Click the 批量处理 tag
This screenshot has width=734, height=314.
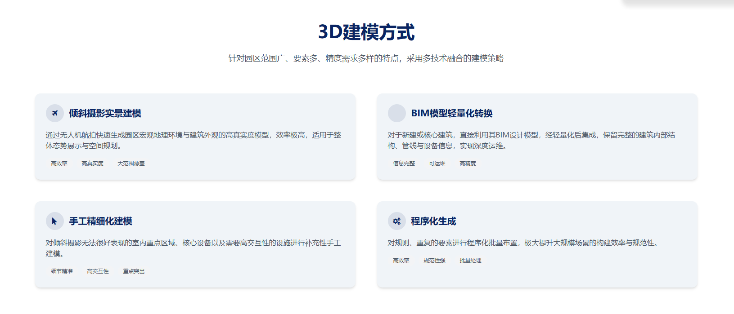471,261
